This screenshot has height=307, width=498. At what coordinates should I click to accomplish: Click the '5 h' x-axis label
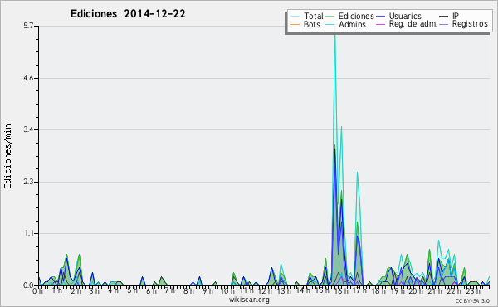coord(132,290)
